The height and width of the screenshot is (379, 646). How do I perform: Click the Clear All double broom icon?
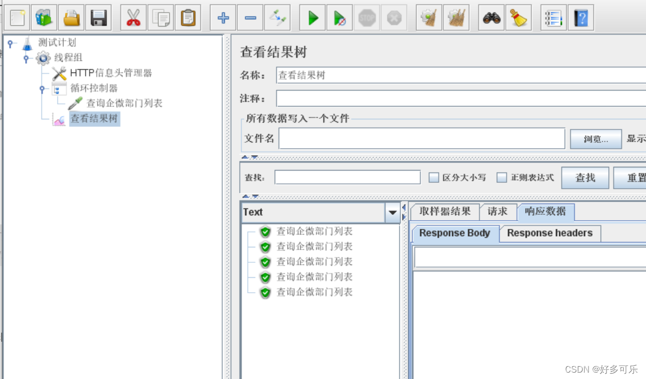coord(456,18)
